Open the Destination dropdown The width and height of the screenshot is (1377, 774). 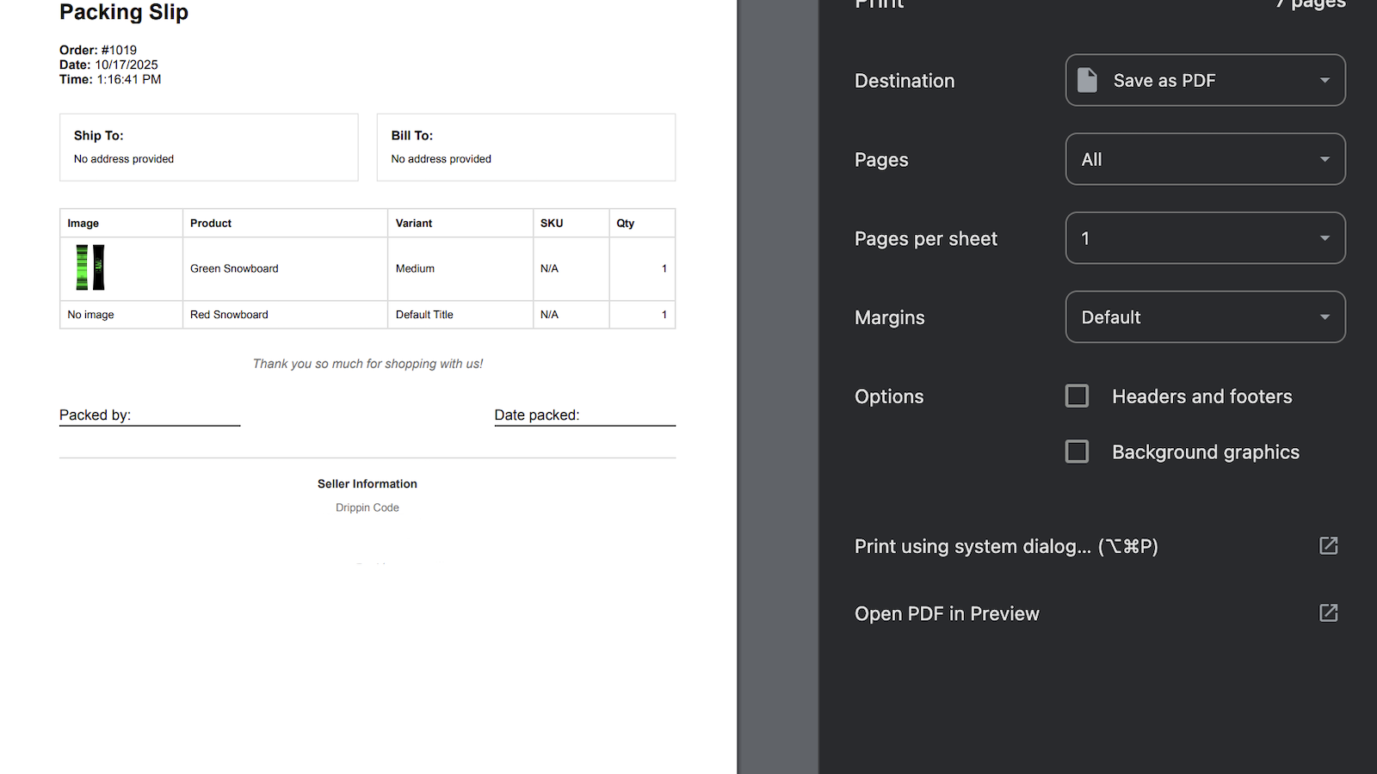pos(1204,80)
